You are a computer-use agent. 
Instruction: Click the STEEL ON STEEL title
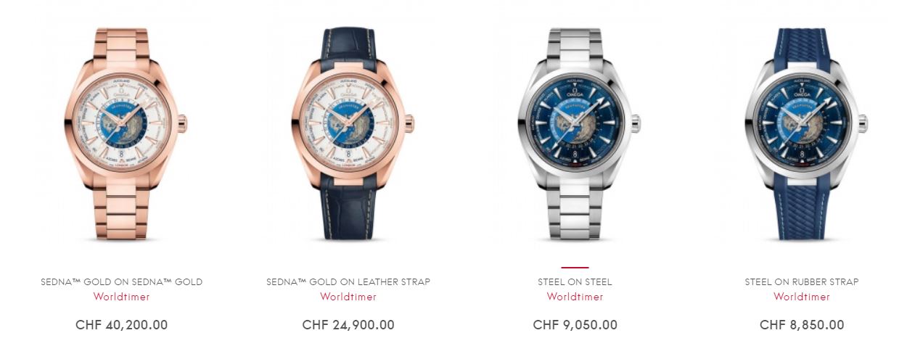(x=575, y=281)
